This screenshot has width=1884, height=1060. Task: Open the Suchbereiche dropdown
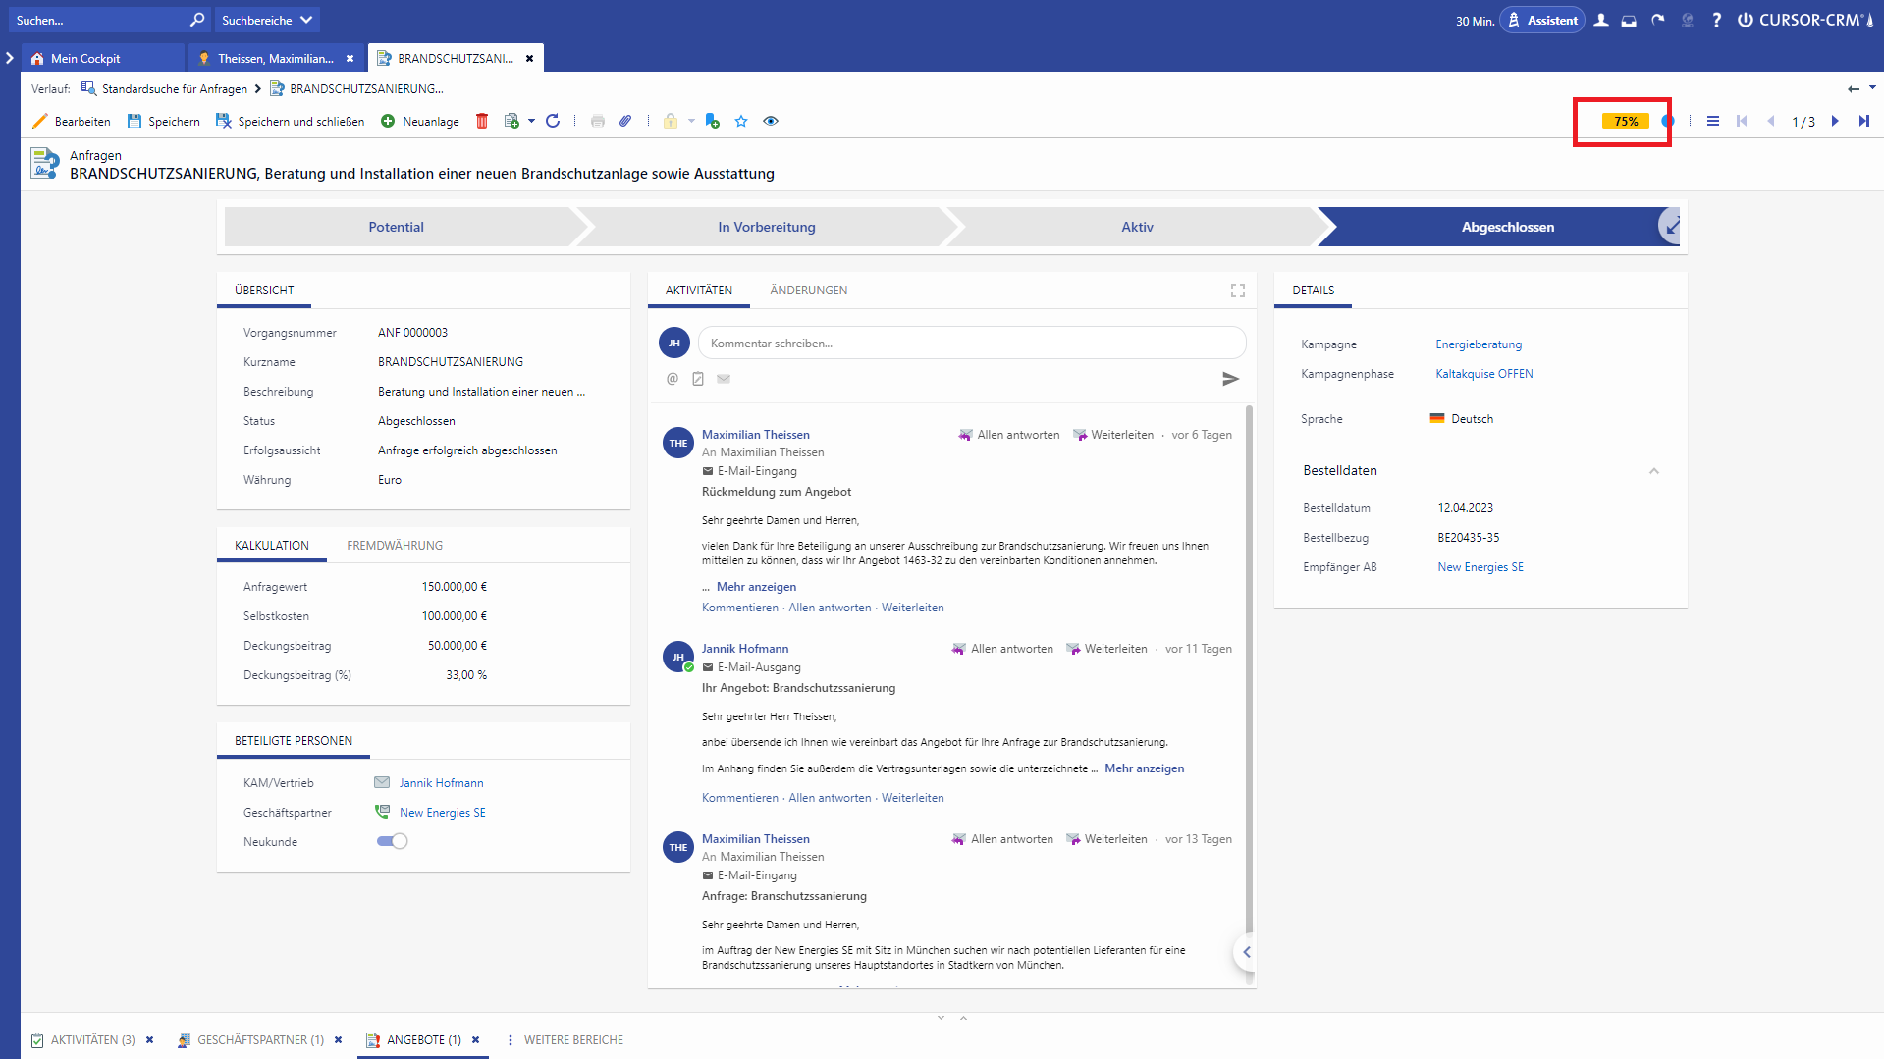coord(266,20)
